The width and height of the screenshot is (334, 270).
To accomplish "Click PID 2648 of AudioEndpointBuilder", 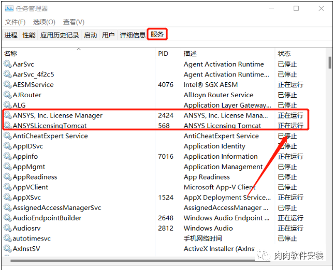I will click(166, 218).
